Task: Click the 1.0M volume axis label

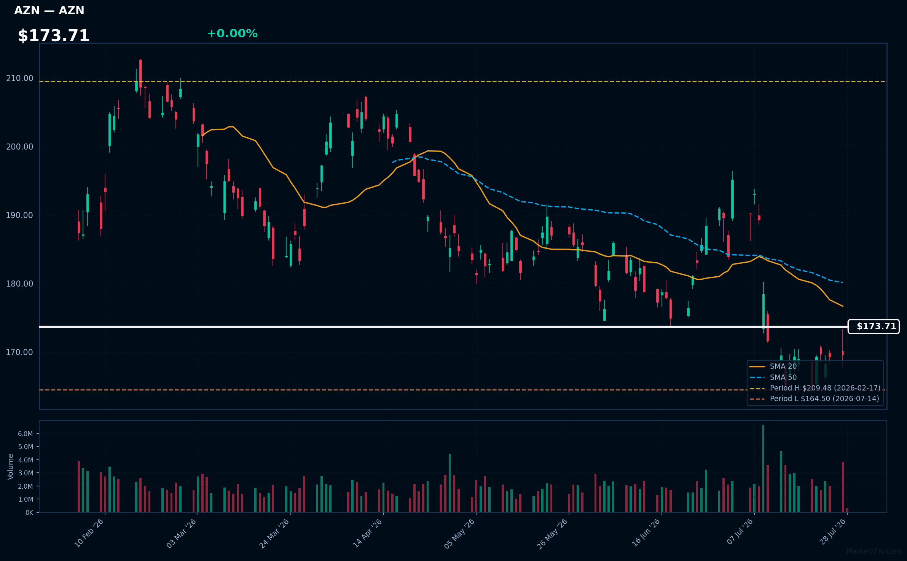Action: click(26, 499)
